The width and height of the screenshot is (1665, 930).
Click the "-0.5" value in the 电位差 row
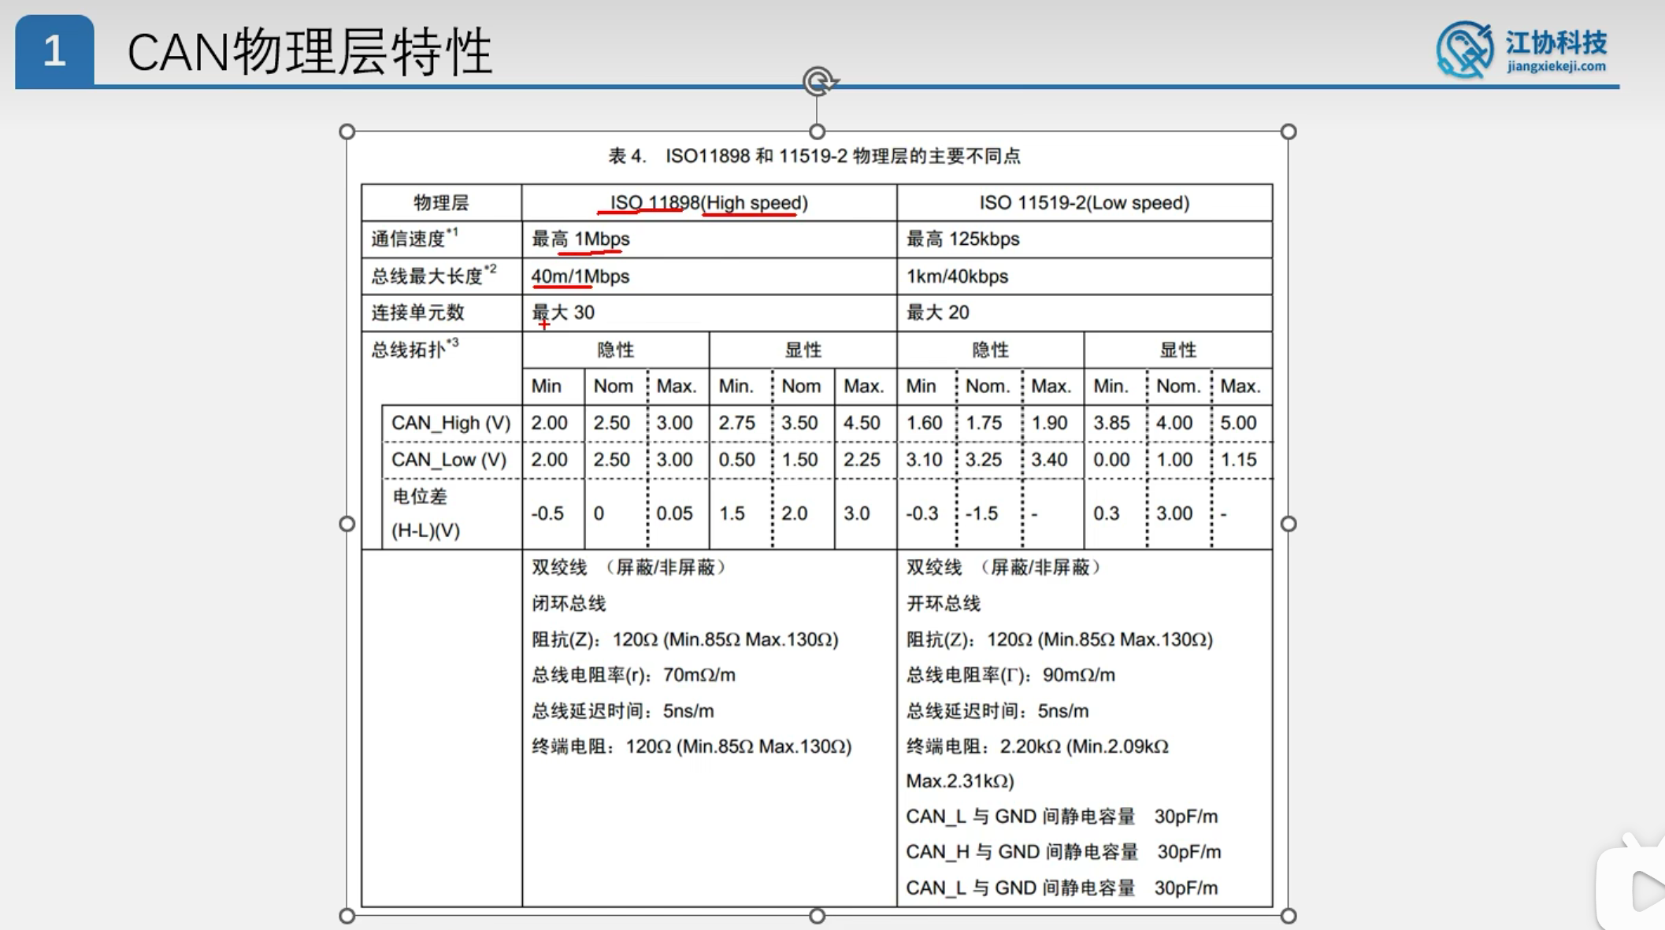[x=547, y=514]
